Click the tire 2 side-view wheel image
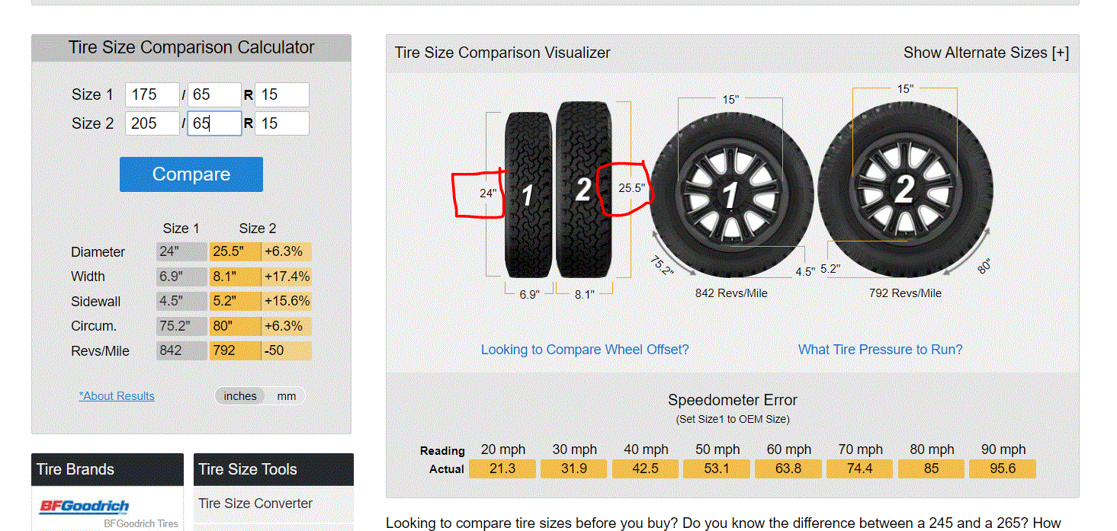Screen dimensions: 1117x531 point(904,189)
